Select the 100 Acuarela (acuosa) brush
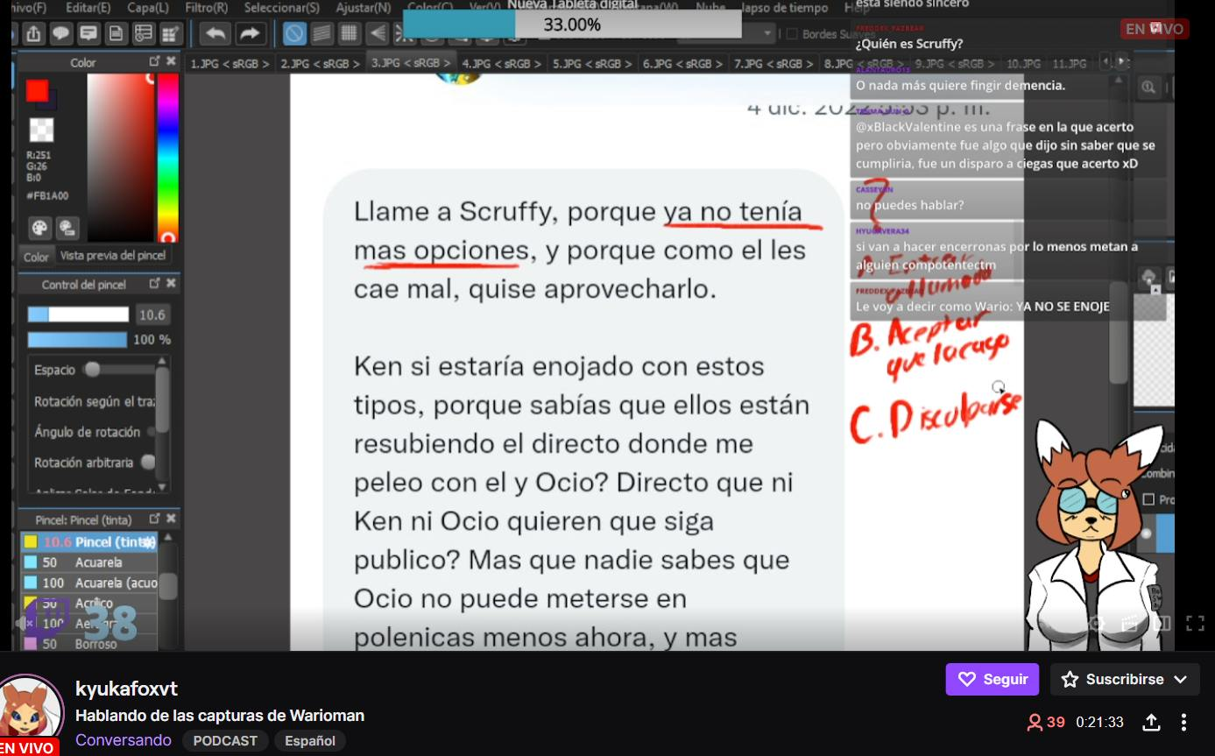The height and width of the screenshot is (756, 1215). pos(89,583)
